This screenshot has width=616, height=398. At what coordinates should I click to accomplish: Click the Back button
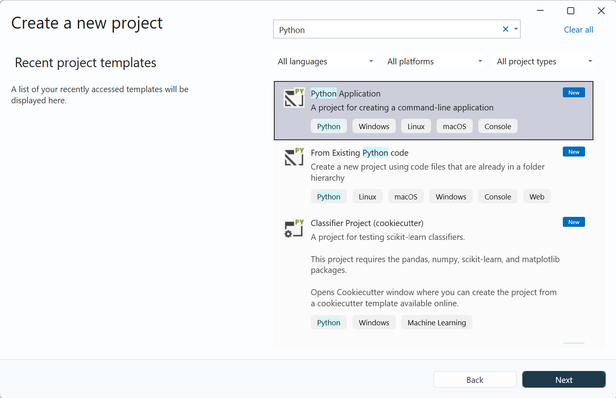click(x=475, y=379)
